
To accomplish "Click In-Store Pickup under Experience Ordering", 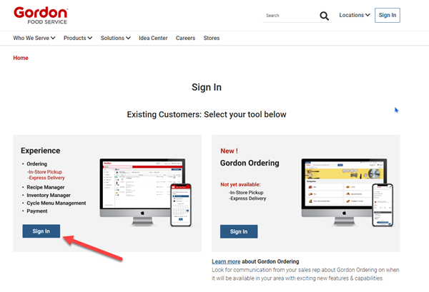I will coord(44,172).
